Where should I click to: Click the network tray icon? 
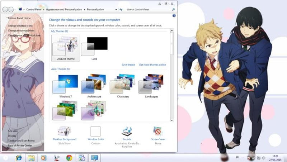tap(259, 158)
